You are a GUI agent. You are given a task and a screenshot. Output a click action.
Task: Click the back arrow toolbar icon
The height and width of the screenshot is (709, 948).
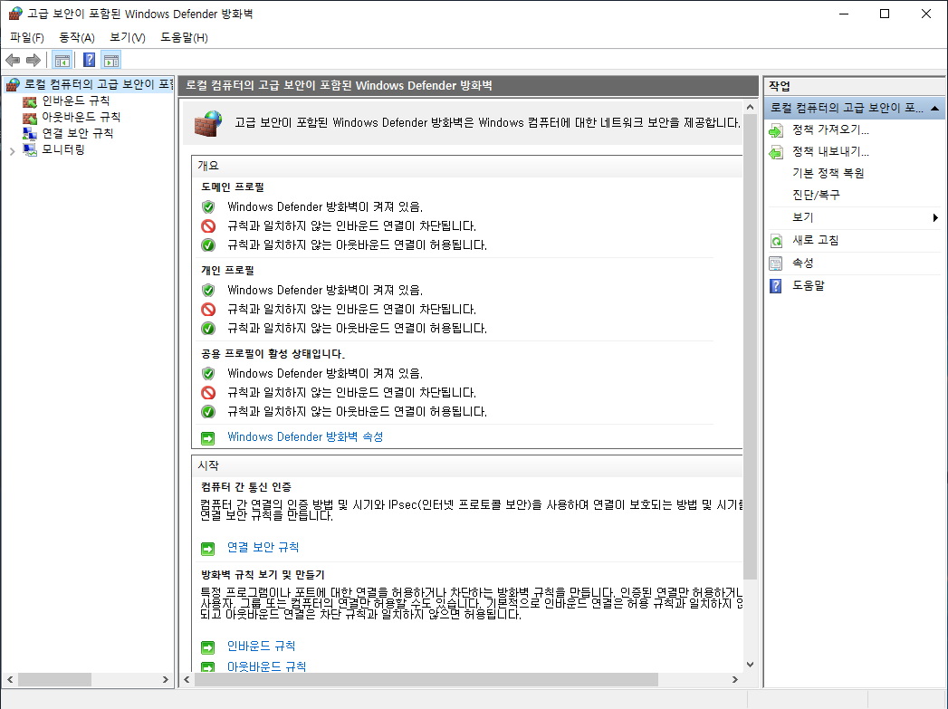[13, 60]
